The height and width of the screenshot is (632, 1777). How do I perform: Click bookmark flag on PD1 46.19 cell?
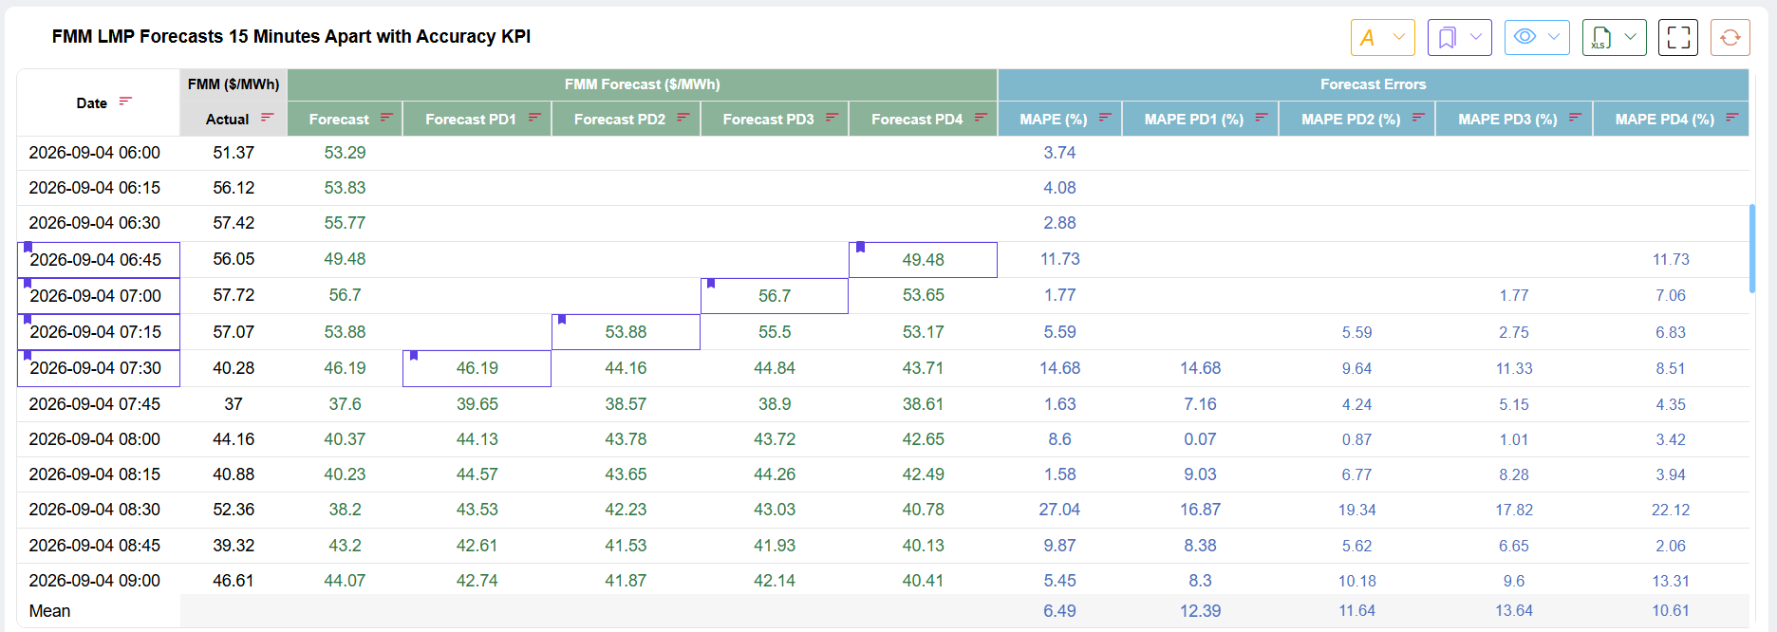(x=414, y=355)
